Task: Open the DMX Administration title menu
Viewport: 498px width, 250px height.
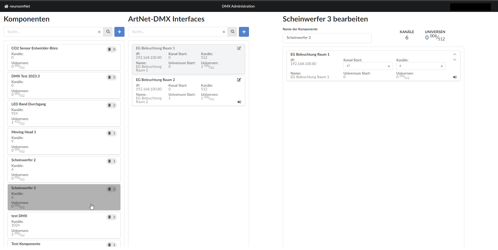Action: 238,6
